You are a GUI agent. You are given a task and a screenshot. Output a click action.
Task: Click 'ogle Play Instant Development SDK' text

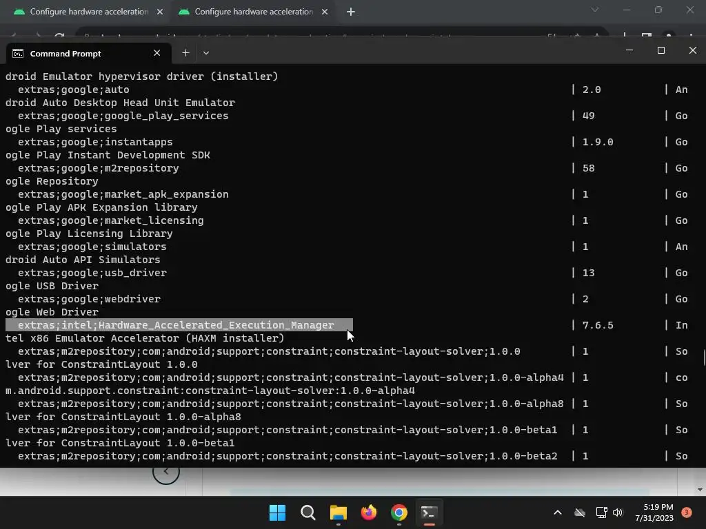click(108, 155)
